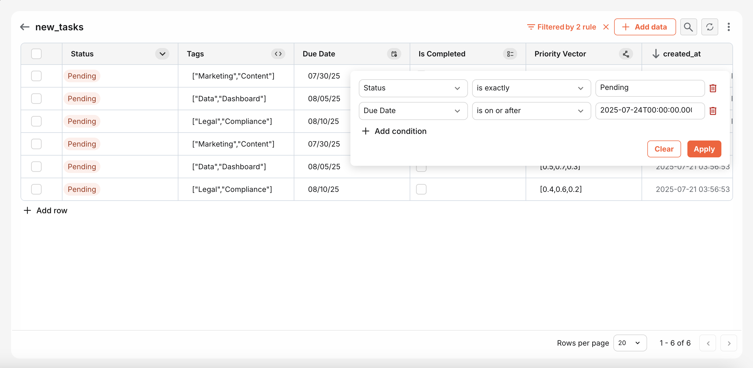Refresh the table data
Image resolution: width=753 pixels, height=368 pixels.
[x=710, y=27]
